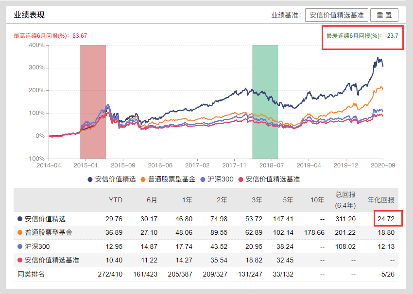Select the 安信价值精选基准 table row label
Screen dimensions: 413x294
(52, 260)
